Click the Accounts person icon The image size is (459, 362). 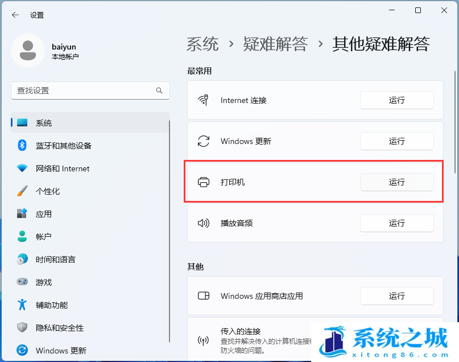pyautogui.click(x=22, y=236)
